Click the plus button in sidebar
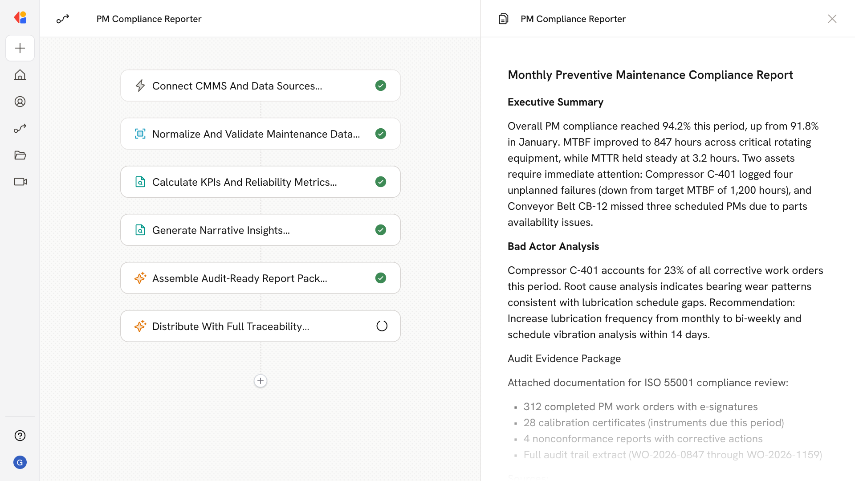This screenshot has width=855, height=481. pos(20,48)
